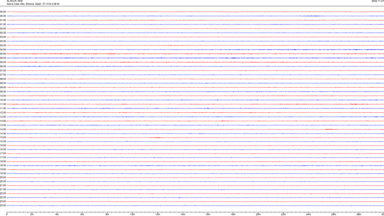Click the 19:30 row time label
The height and width of the screenshot is (216, 384).
point(3,173)
